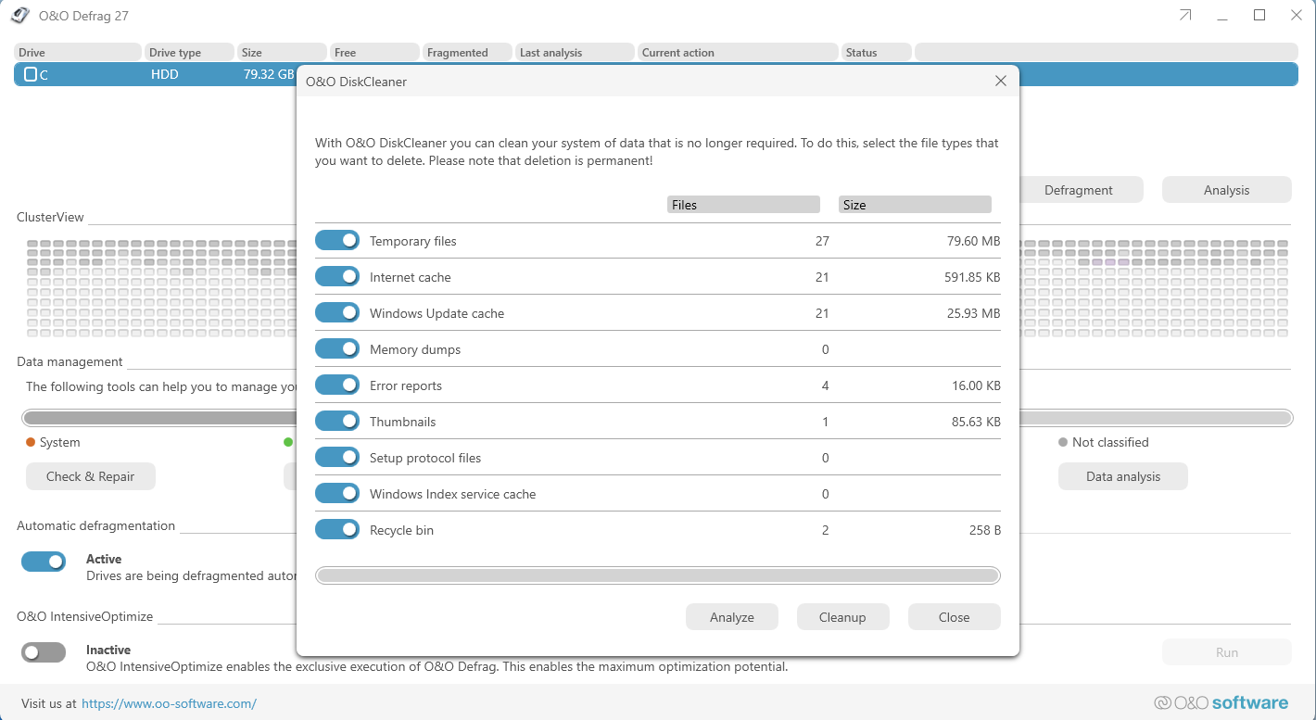Disable Windows Update cache cleanup
This screenshot has height=720, width=1316.
(337, 313)
